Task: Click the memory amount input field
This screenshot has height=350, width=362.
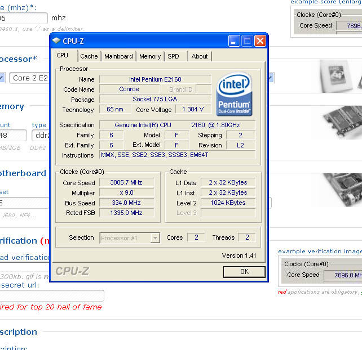Action: (x=13, y=135)
